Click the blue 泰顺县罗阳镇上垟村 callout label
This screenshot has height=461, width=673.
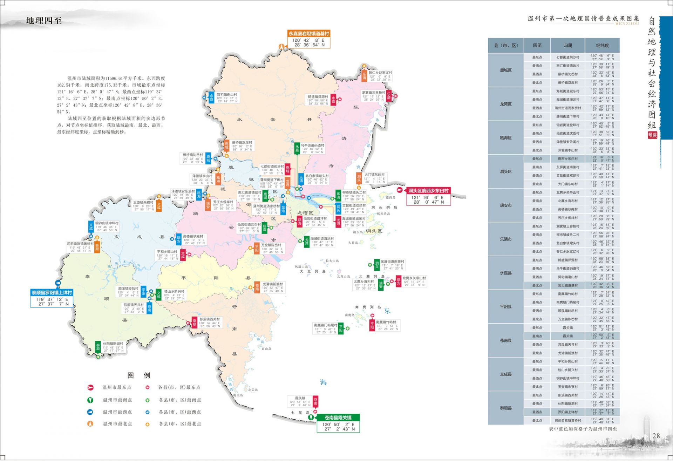(52, 293)
